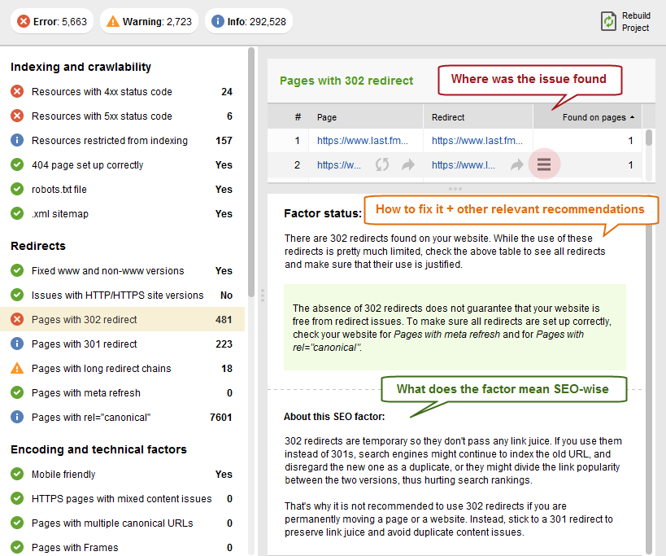The image size is (666, 556).
Task: Filter by the Error: 5,663 pill
Action: click(x=52, y=21)
